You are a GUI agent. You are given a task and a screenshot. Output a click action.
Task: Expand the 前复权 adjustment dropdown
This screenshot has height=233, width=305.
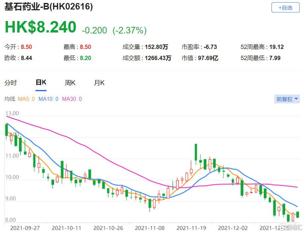(x=287, y=99)
